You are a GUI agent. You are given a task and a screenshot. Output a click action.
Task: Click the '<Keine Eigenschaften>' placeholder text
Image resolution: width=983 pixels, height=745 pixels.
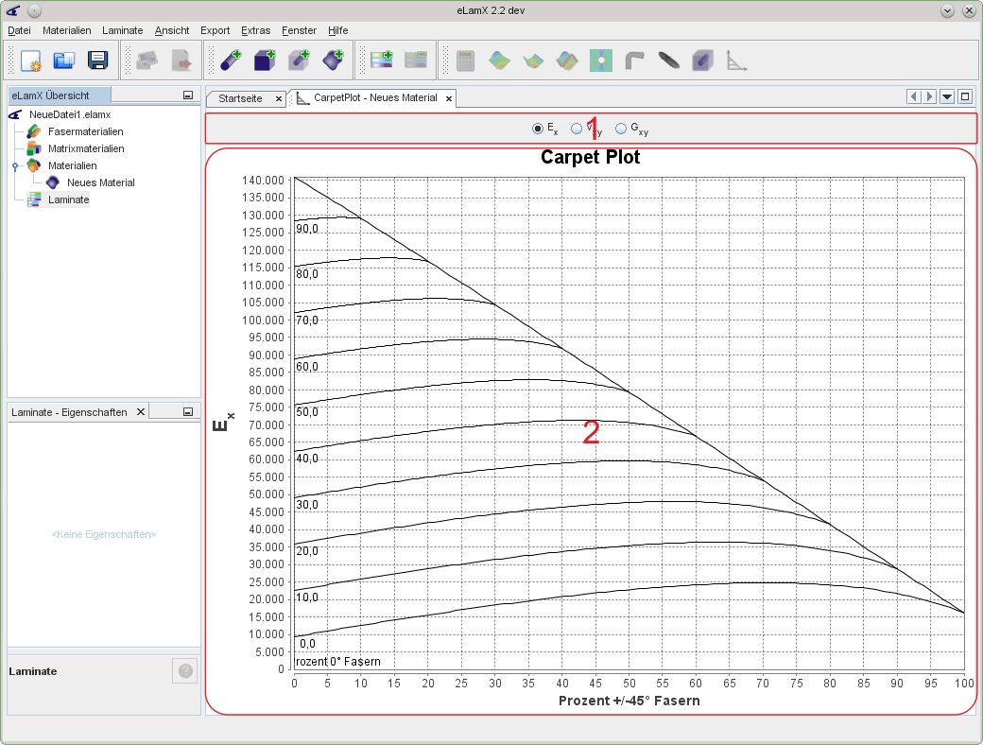coord(103,534)
